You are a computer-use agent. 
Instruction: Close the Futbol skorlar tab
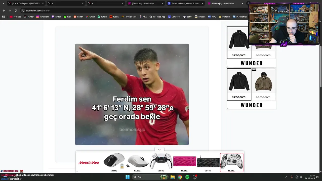[203, 4]
